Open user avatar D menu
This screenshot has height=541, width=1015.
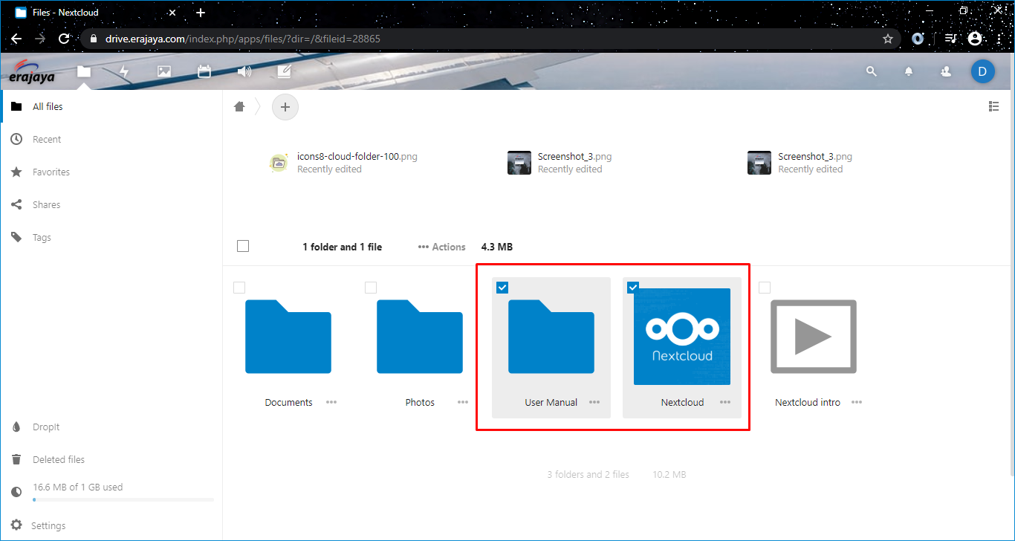pyautogui.click(x=982, y=71)
